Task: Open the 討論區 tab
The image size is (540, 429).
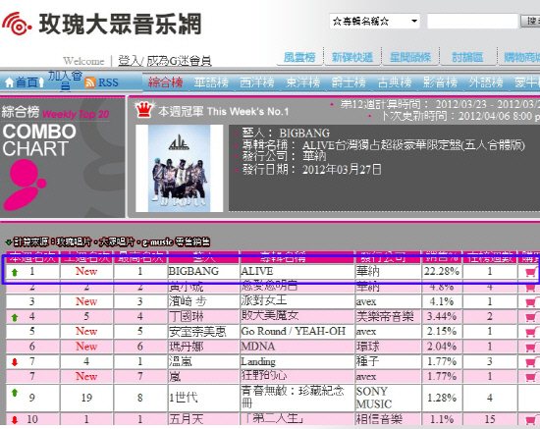Action: tap(467, 57)
